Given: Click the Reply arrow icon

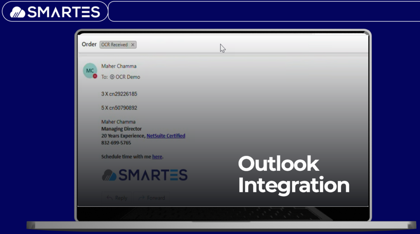Looking at the screenshot, I should point(109,198).
